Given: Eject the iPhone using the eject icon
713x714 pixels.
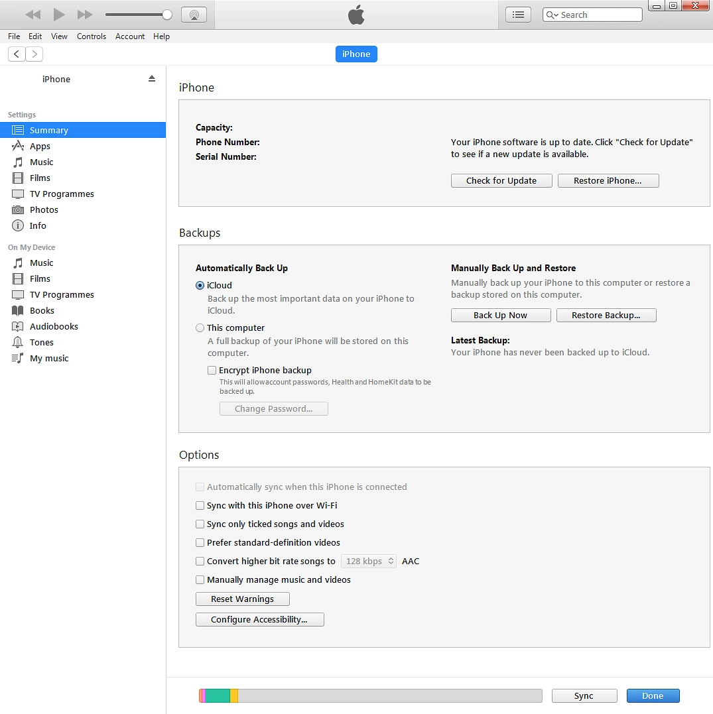Looking at the screenshot, I should pyautogui.click(x=152, y=78).
